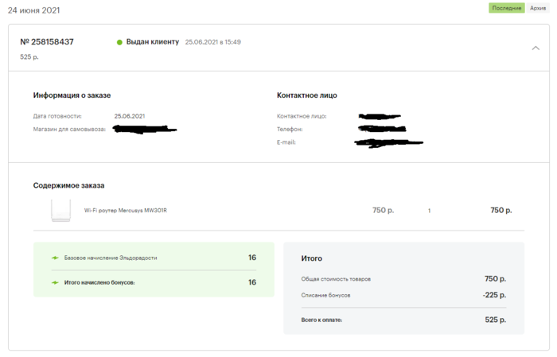Click the Всего к оплате label
Screen dimensions: 557x357
coord(321,320)
